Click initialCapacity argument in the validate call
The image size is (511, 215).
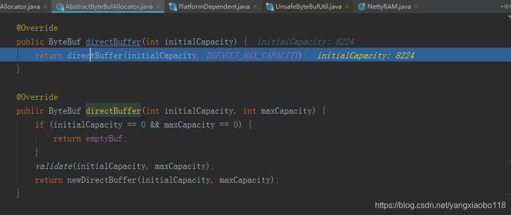[x=111, y=166]
